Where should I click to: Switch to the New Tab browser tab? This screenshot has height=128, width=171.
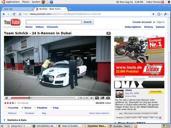click(17, 9)
